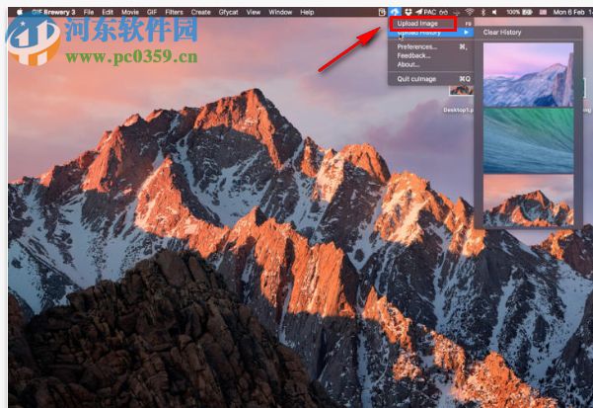The height and width of the screenshot is (408, 593).
Task: Open the File menu
Action: (89, 12)
